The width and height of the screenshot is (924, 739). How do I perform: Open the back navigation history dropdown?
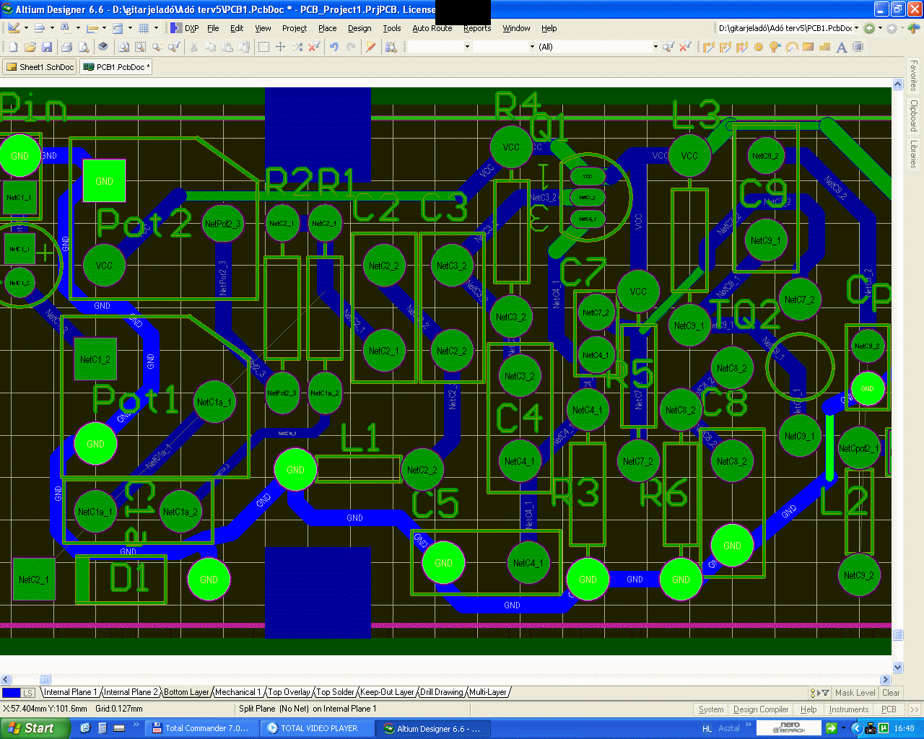(x=880, y=28)
